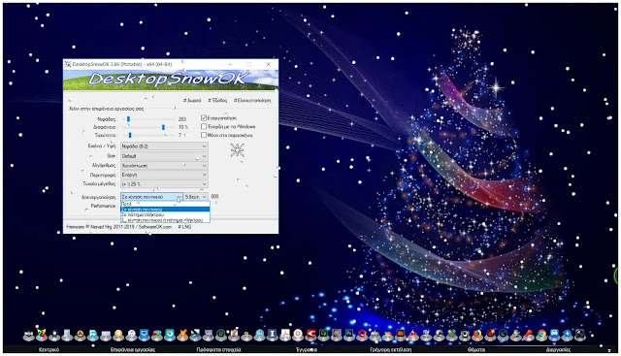Switch to the Κεντρικό dock tab
Screen dimensions: 621x356
click(x=49, y=350)
